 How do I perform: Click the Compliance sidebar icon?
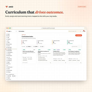[x=7, y=60]
